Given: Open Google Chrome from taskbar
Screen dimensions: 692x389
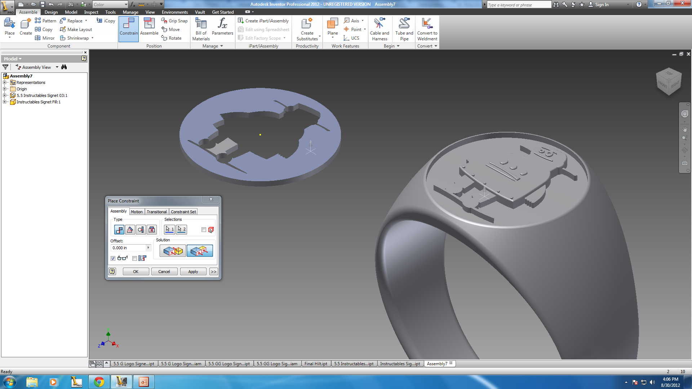Looking at the screenshot, I should click(99, 382).
